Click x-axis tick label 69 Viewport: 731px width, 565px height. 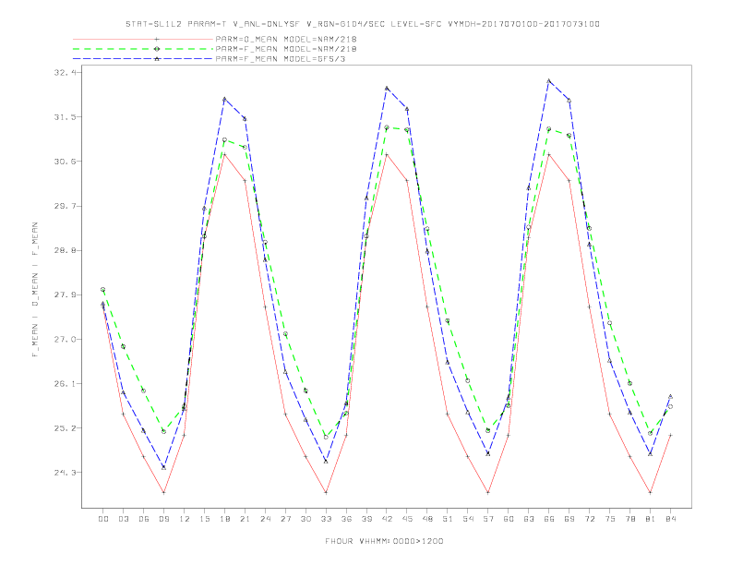coord(569,519)
